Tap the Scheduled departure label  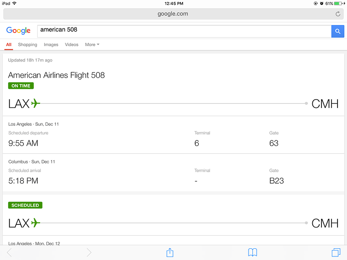coord(28,133)
